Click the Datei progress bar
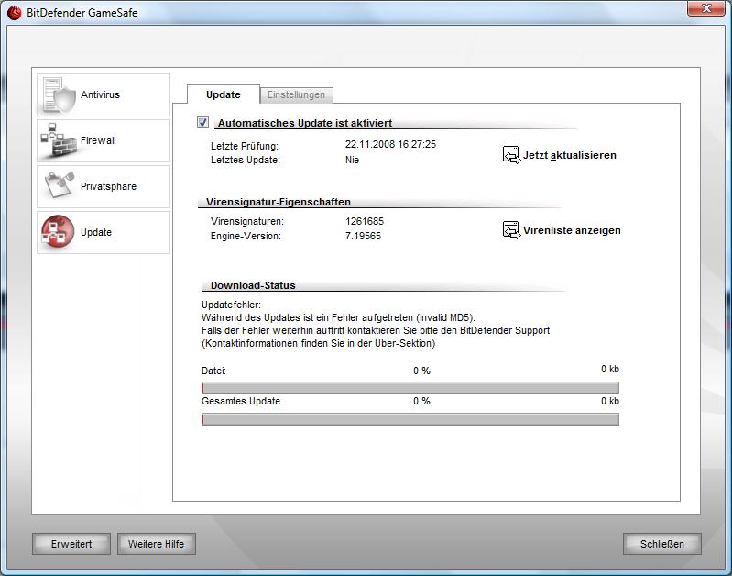The width and height of the screenshot is (732, 576). 410,388
